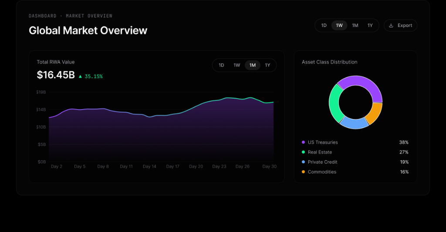
Task: Click the green up-triangle gain indicator
Action: pyautogui.click(x=80, y=76)
